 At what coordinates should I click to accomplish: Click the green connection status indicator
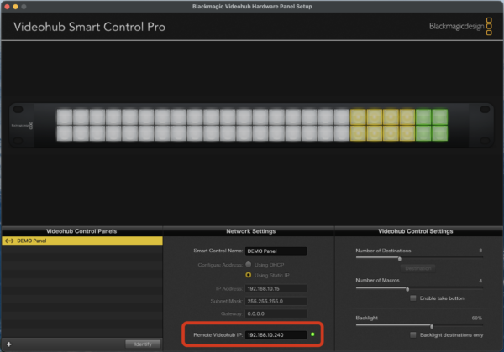tap(312, 334)
